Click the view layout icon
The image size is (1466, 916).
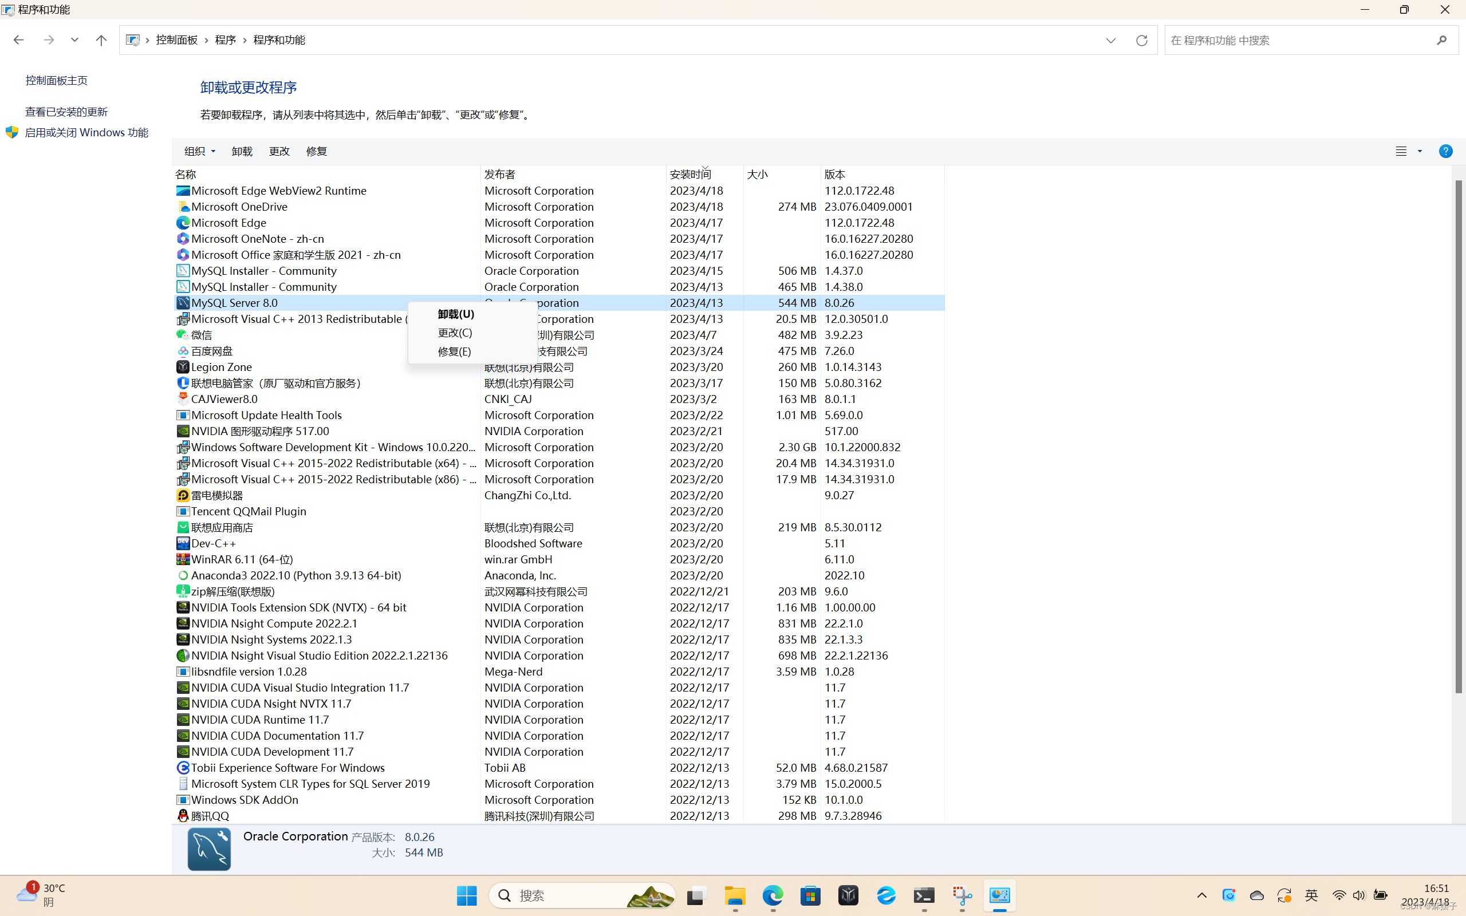(1401, 152)
